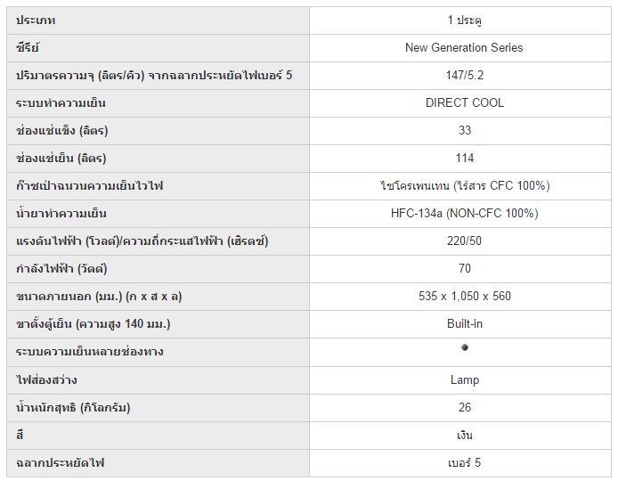Click dimensions value "535 x 1,050 x 560"
Screen dimensions: 618x481
coord(464,296)
